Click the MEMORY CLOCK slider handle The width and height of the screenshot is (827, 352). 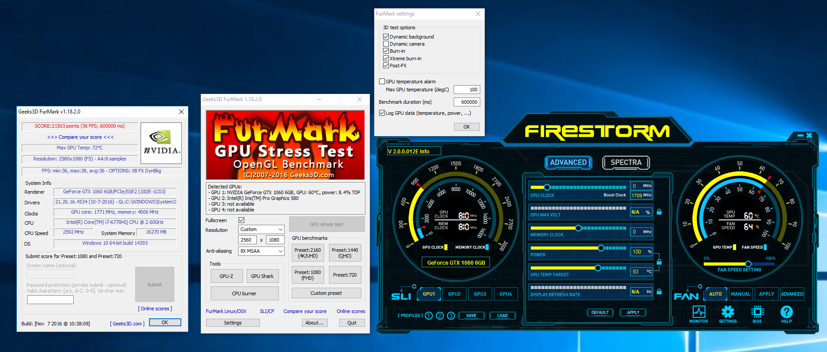(x=578, y=228)
